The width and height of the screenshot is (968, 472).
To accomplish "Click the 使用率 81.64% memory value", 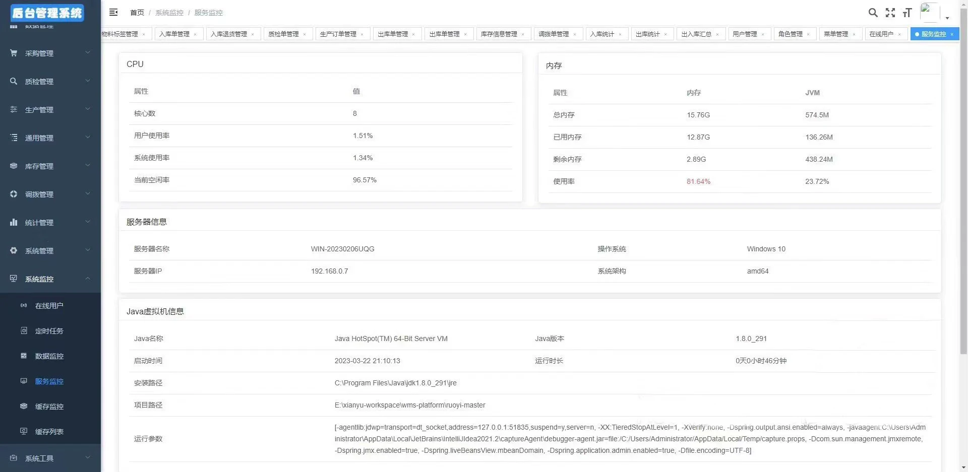I will (698, 181).
